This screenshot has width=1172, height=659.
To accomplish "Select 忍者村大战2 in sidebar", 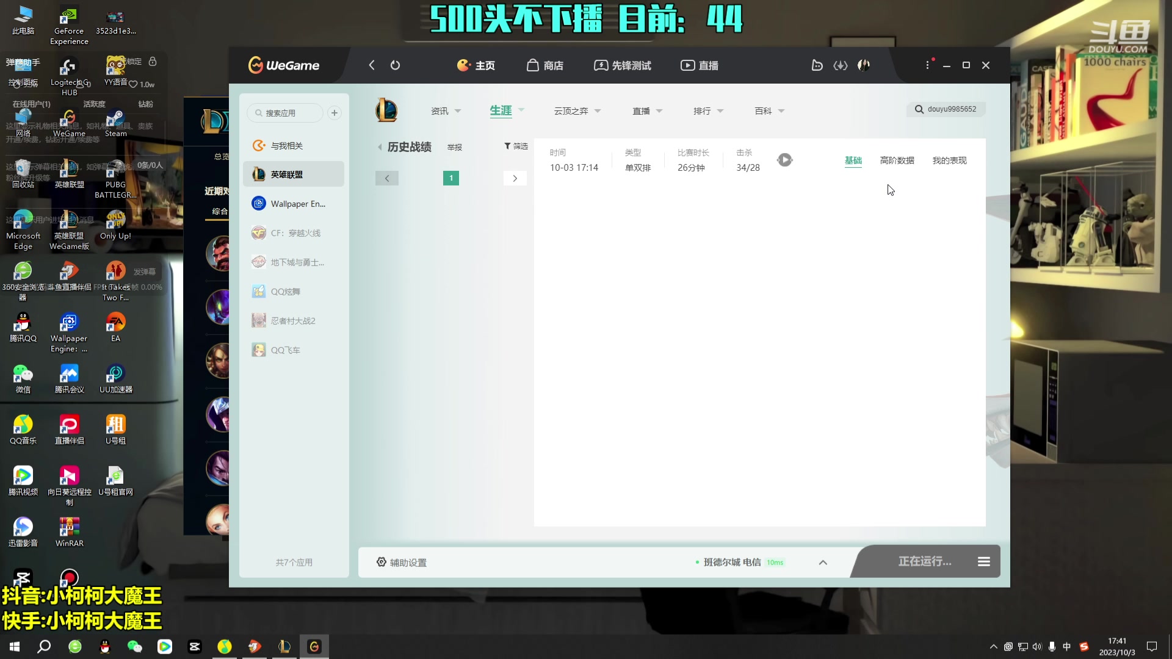I will click(x=294, y=321).
